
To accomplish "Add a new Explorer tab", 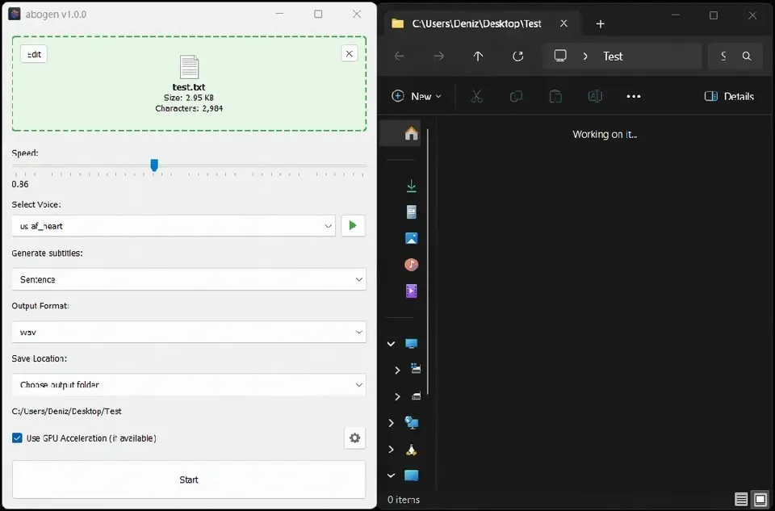I will coord(600,23).
